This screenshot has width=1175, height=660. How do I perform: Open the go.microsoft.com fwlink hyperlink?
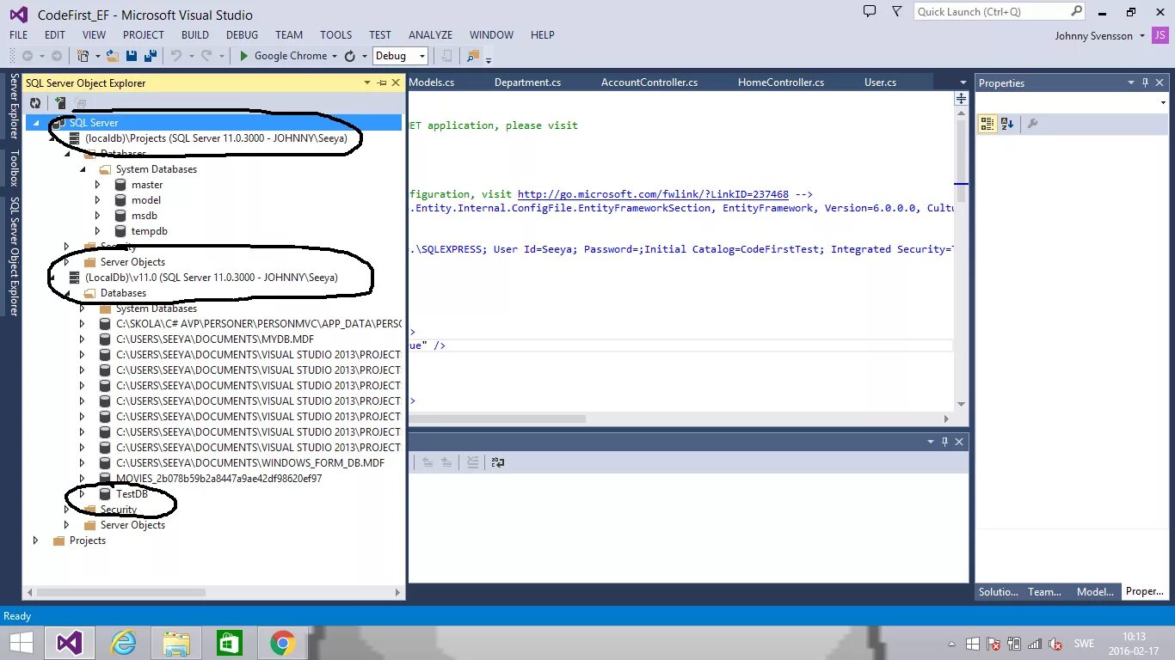[653, 195]
